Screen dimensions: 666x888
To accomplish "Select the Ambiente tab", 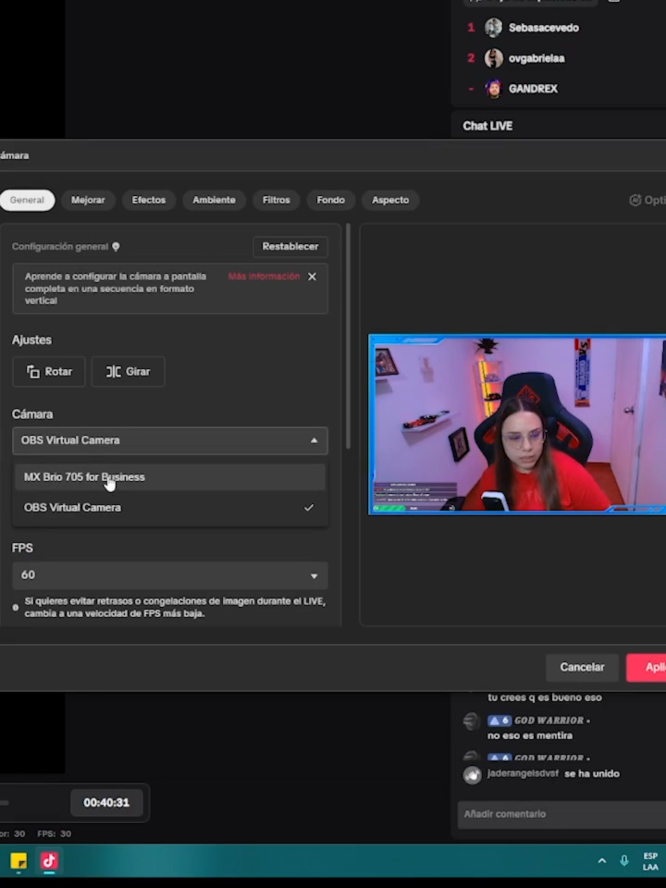I will 214,200.
